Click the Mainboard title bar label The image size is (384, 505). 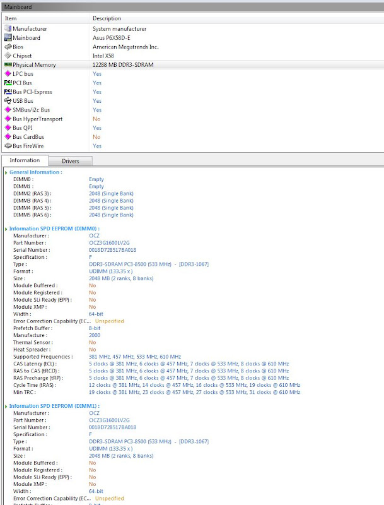coord(18,7)
